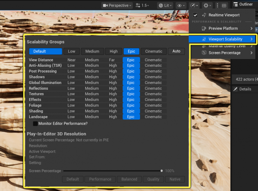The width and height of the screenshot is (258, 191).
Task: Enable Monitor Editor Performance checkbox
Action: 35,123
